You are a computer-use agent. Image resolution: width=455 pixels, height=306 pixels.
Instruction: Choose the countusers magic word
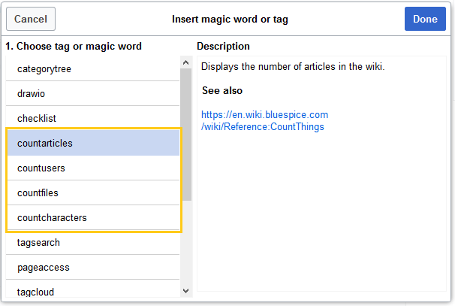[93, 168]
